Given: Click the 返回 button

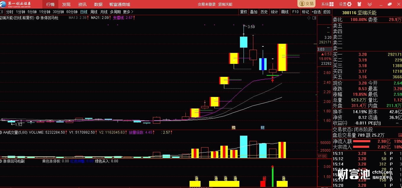Looking at the screenshot, I should [326, 12].
